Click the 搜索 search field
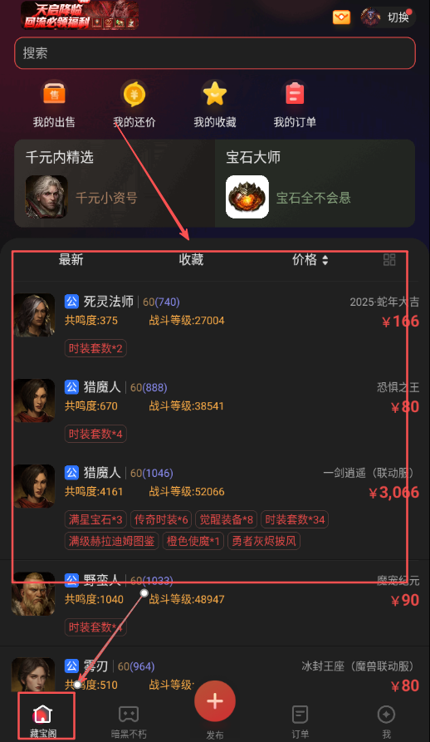Image resolution: width=430 pixels, height=742 pixels. click(215, 53)
